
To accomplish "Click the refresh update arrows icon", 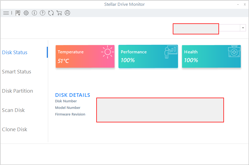I will coord(51,13).
